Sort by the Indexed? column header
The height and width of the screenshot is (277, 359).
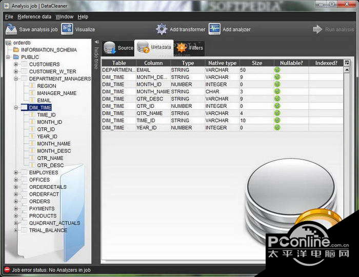[326, 63]
